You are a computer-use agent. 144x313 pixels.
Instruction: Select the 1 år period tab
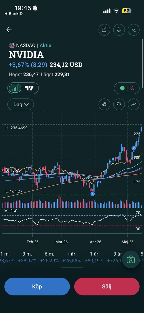point(94,257)
